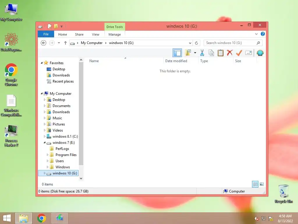Select the drive icon in the title bar
The width and height of the screenshot is (298, 224).
[40, 27]
